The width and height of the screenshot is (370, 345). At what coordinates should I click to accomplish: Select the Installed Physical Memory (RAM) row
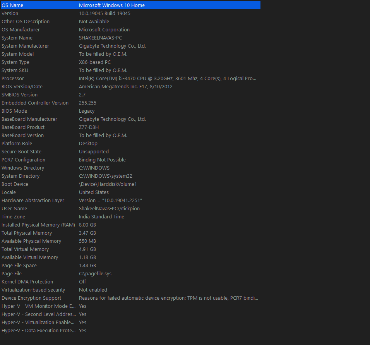coord(130,225)
